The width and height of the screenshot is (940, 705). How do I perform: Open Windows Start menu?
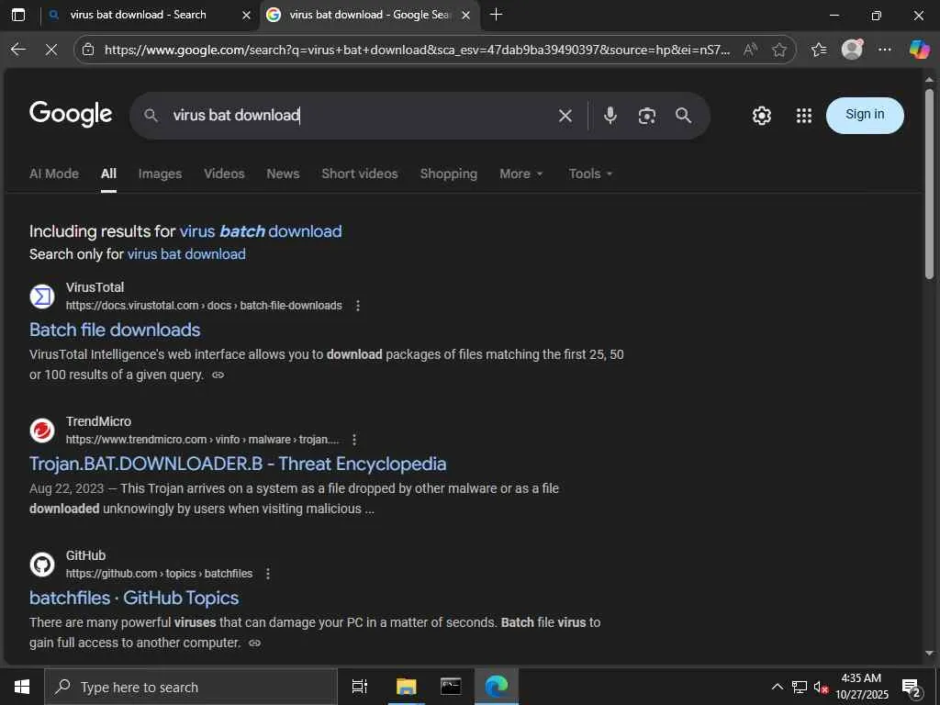click(x=22, y=687)
